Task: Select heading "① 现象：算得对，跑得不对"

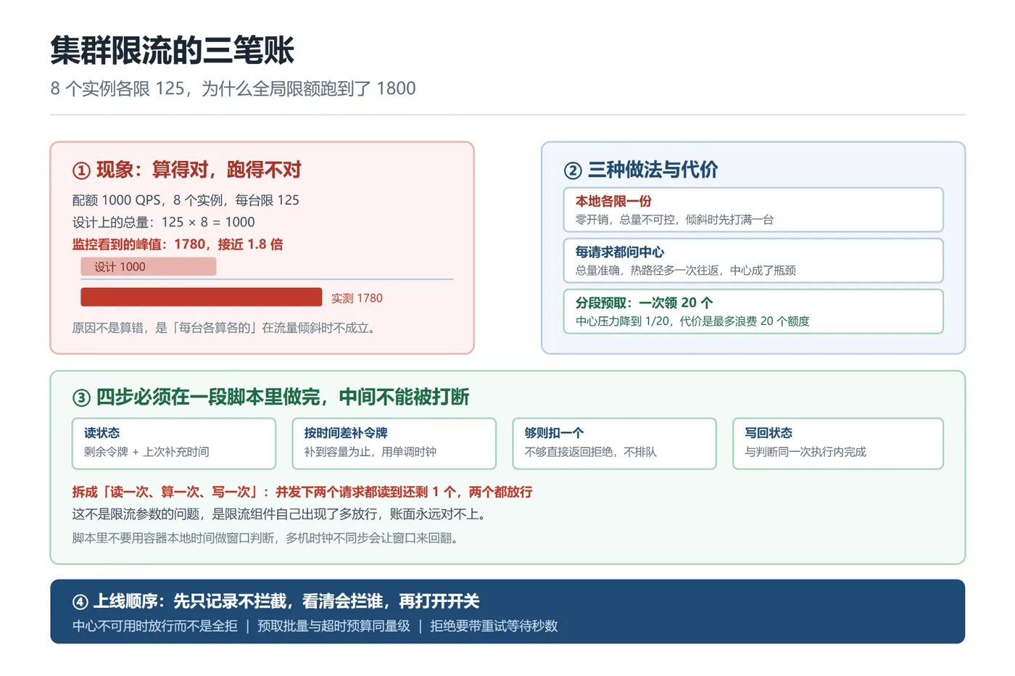Action: pos(186,170)
